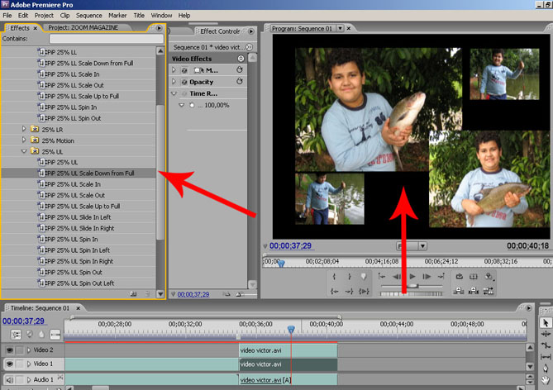Reset the Opacity effect with its reset icon
Image resolution: width=553 pixels, height=390 pixels.
pos(239,83)
